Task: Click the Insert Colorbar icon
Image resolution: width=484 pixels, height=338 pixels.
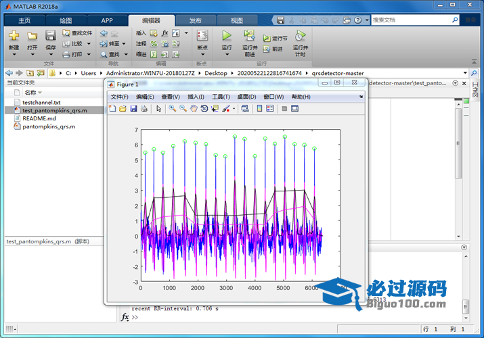Action: (x=259, y=108)
